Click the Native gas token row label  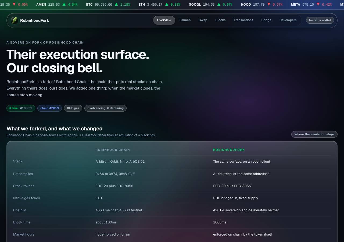click(26, 198)
